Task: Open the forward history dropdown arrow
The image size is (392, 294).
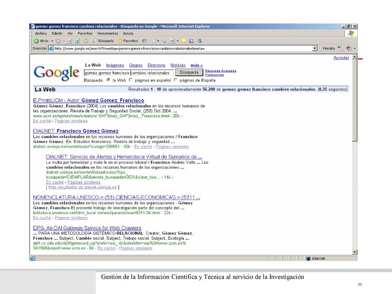Action: (x=64, y=41)
